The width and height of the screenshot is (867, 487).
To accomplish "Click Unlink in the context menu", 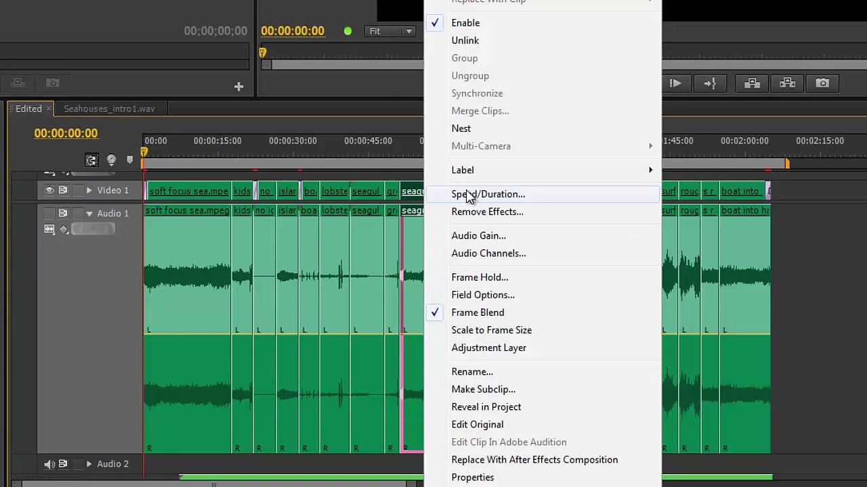I will pyautogui.click(x=542, y=41).
